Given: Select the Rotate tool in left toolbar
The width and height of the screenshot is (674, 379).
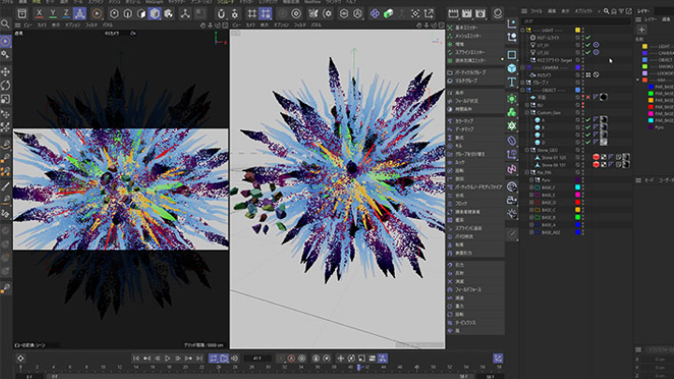Looking at the screenshot, I should 6,85.
